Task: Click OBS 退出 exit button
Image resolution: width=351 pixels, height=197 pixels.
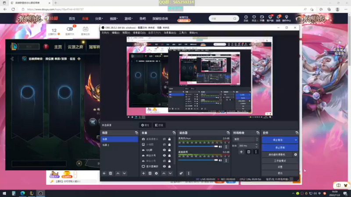Action: coord(280,173)
